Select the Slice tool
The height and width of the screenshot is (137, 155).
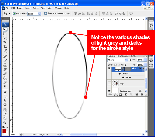pos(5,51)
